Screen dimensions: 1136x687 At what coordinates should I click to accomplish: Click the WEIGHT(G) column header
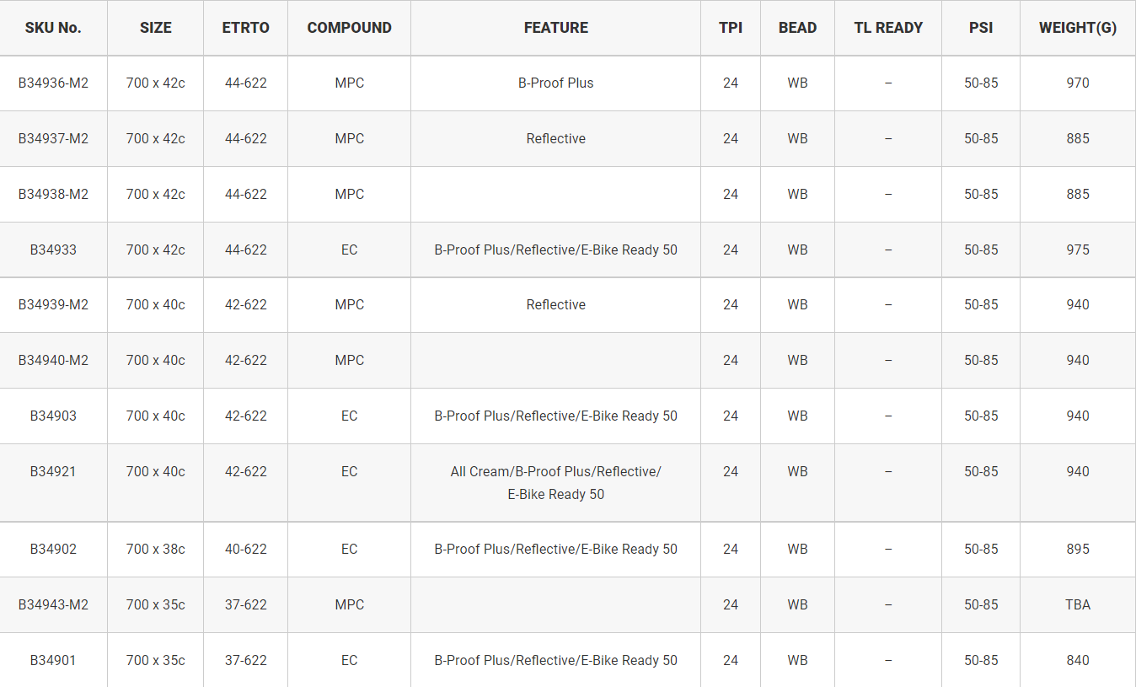pos(1077,27)
